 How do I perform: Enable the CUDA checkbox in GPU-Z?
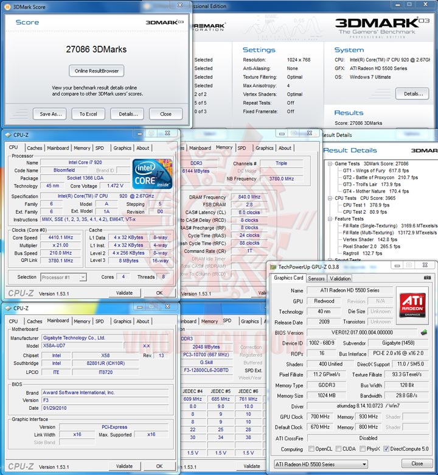(x=338, y=449)
